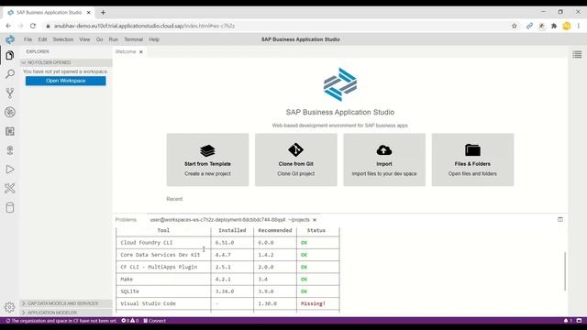
Task: Click the Visual Studio Code row
Action: [227, 303]
